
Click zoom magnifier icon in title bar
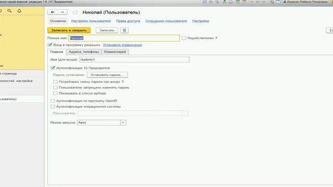[272, 2]
